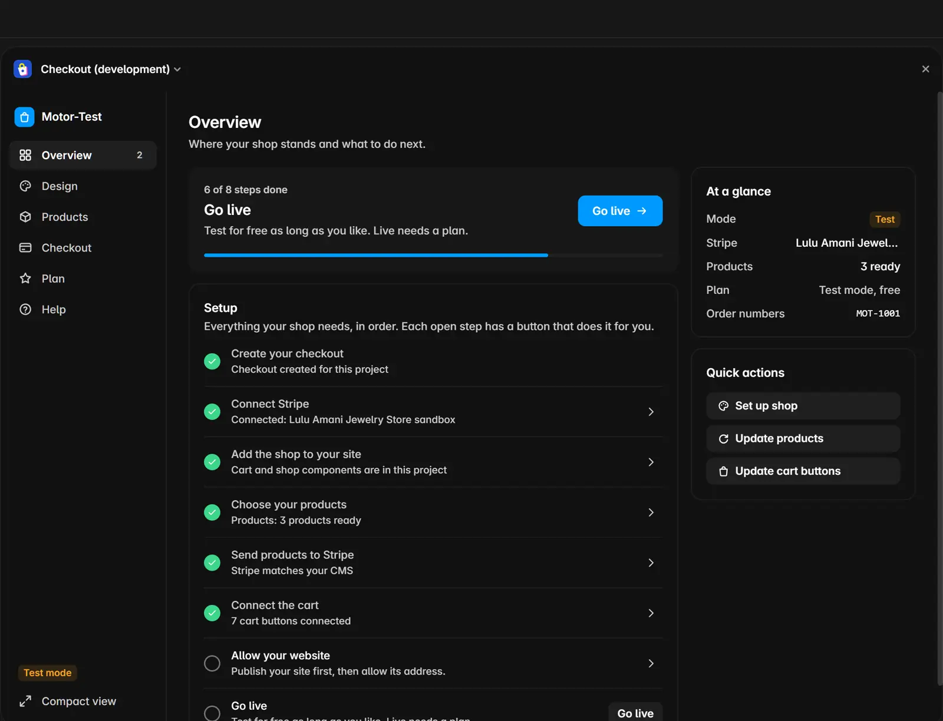This screenshot has height=721, width=943.
Task: Click green check for Choose your products
Action: pyautogui.click(x=212, y=512)
